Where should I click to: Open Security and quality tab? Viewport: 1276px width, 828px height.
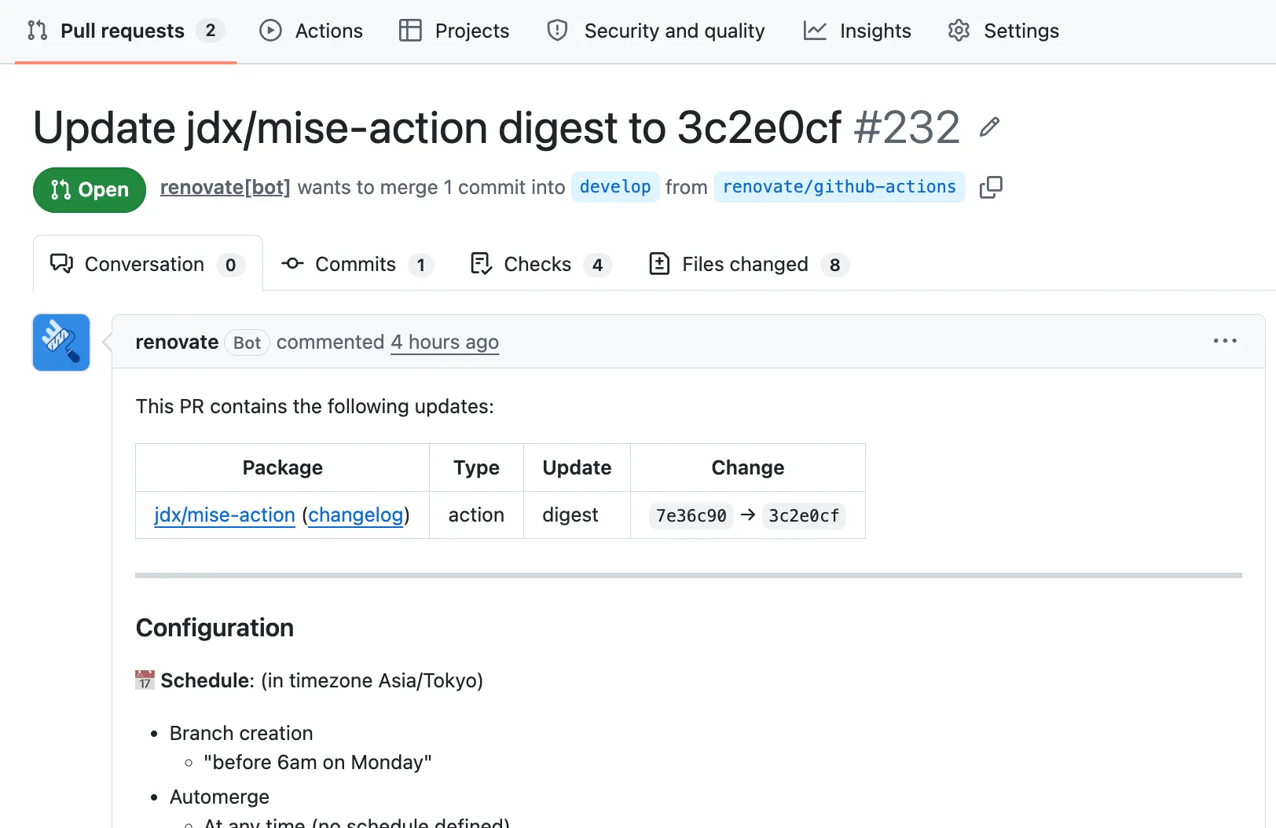point(656,31)
